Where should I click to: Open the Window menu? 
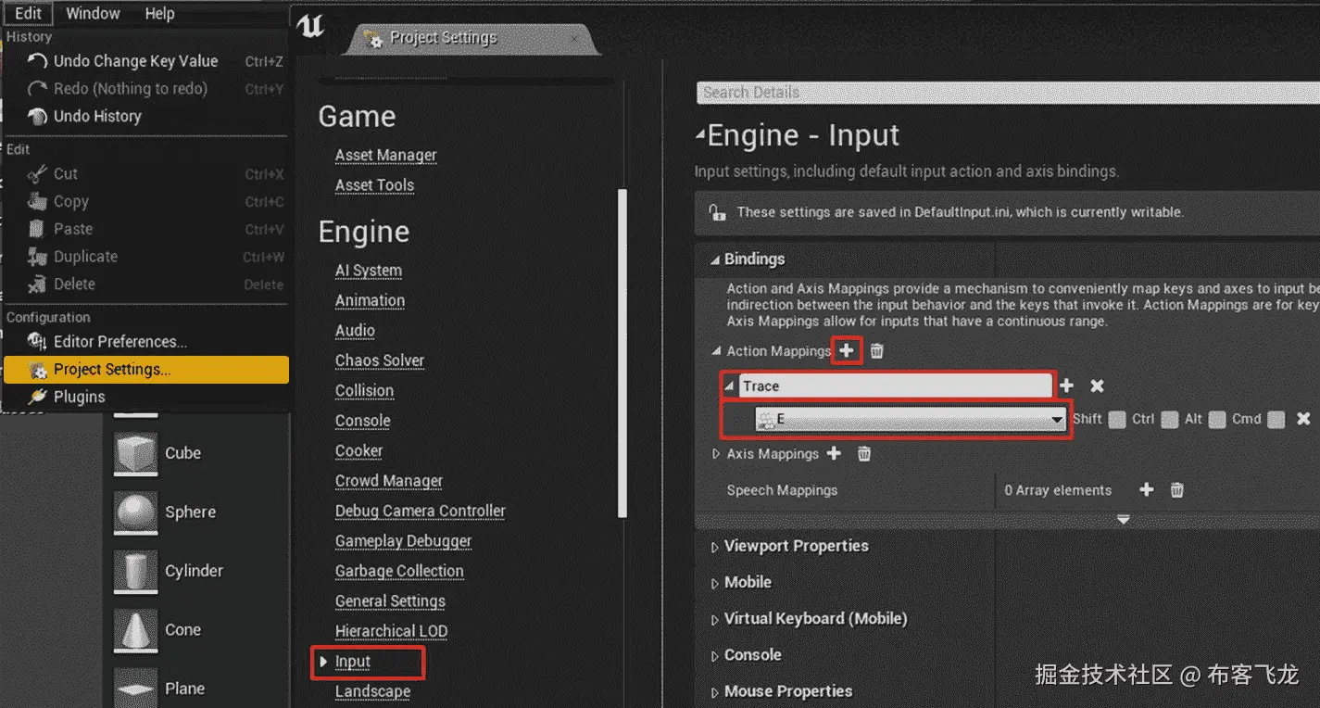click(93, 13)
